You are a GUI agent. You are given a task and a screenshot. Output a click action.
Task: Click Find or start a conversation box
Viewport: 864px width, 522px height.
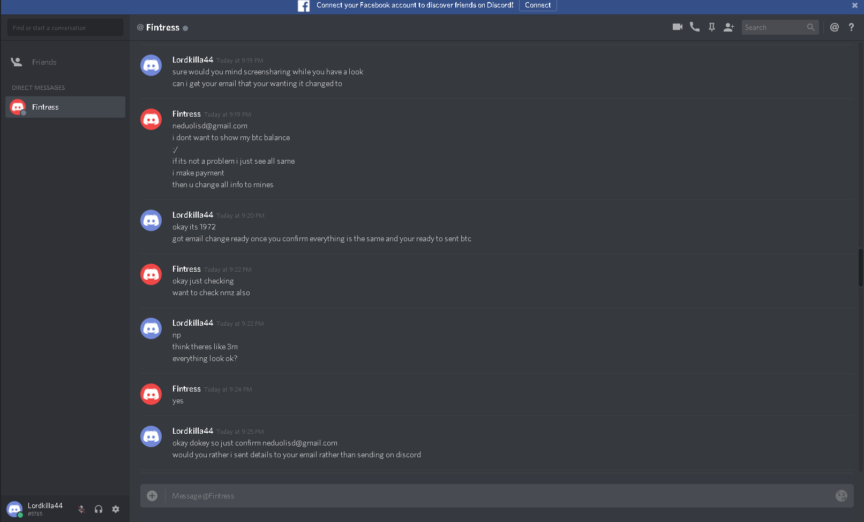[x=65, y=28]
